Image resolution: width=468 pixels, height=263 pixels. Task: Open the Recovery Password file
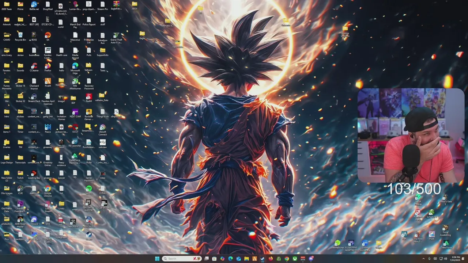(x=89, y=84)
